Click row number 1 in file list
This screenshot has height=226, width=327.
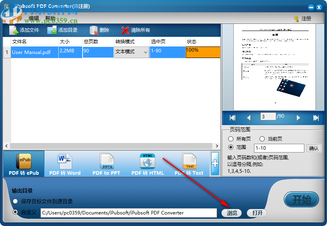tap(7, 52)
